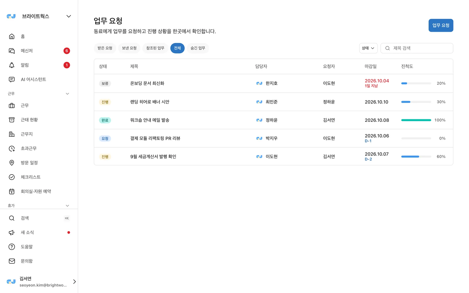The width and height of the screenshot is (469, 293).
Task: Click the blue 업무 요청 button
Action: pyautogui.click(x=441, y=25)
